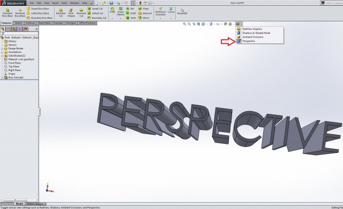Expand the Solid Bodies(11) tree node

pos(2,56)
